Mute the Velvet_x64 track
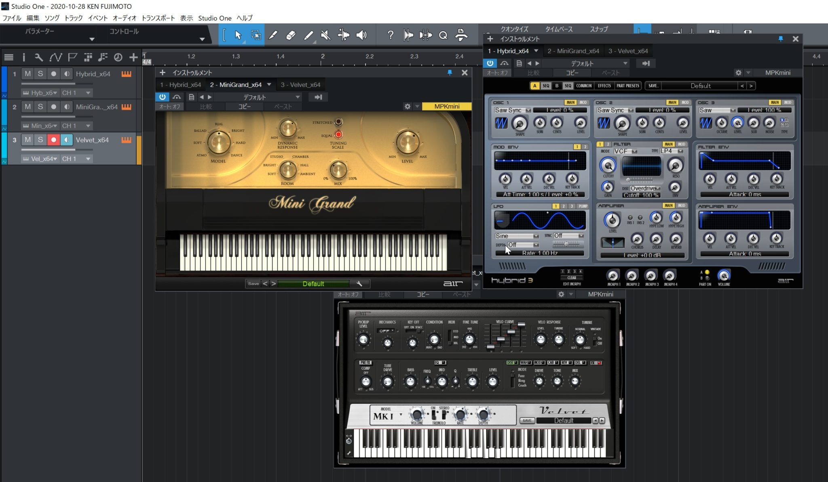This screenshot has width=828, height=482. click(27, 140)
